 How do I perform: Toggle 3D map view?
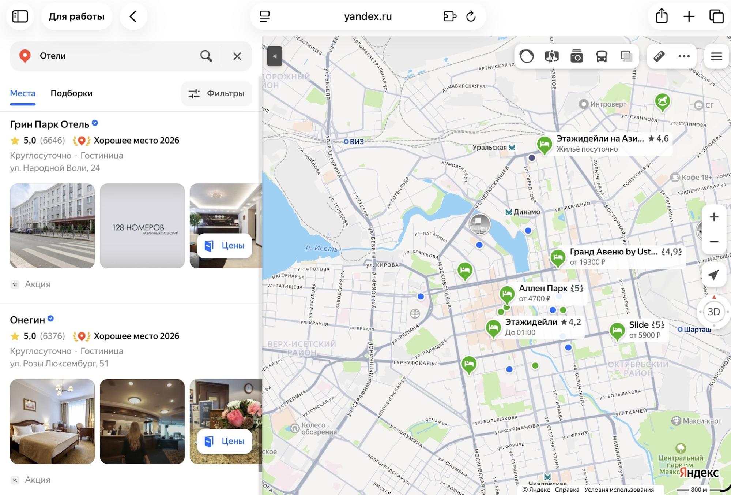pyautogui.click(x=714, y=312)
